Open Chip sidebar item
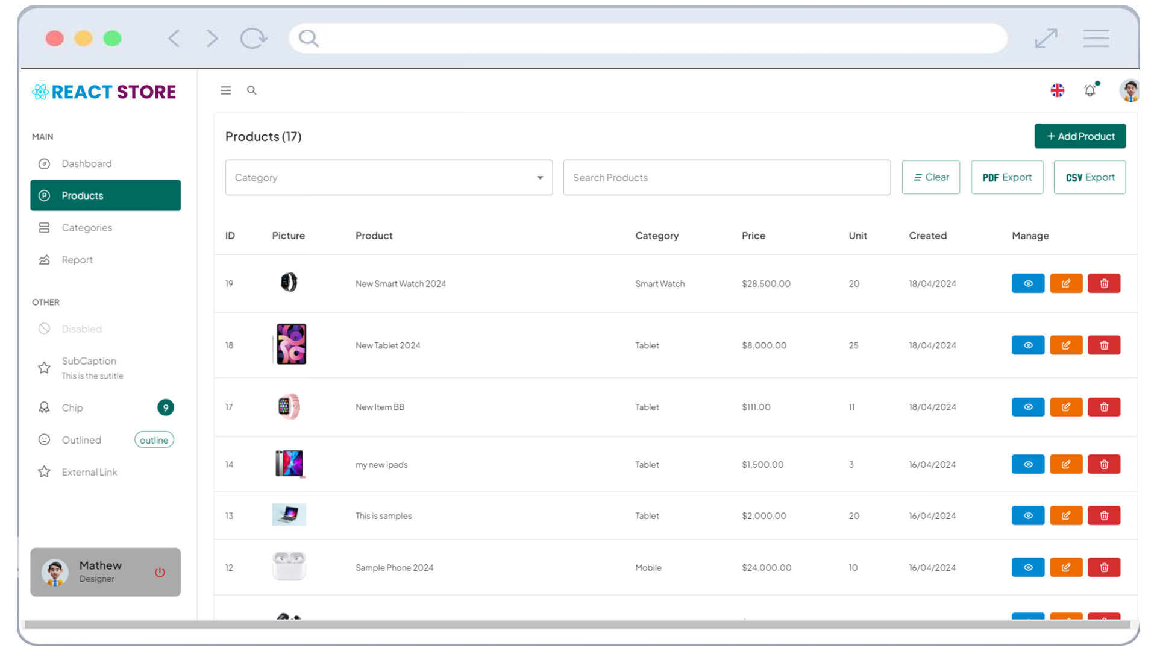This screenshot has width=1157, height=651. point(105,408)
